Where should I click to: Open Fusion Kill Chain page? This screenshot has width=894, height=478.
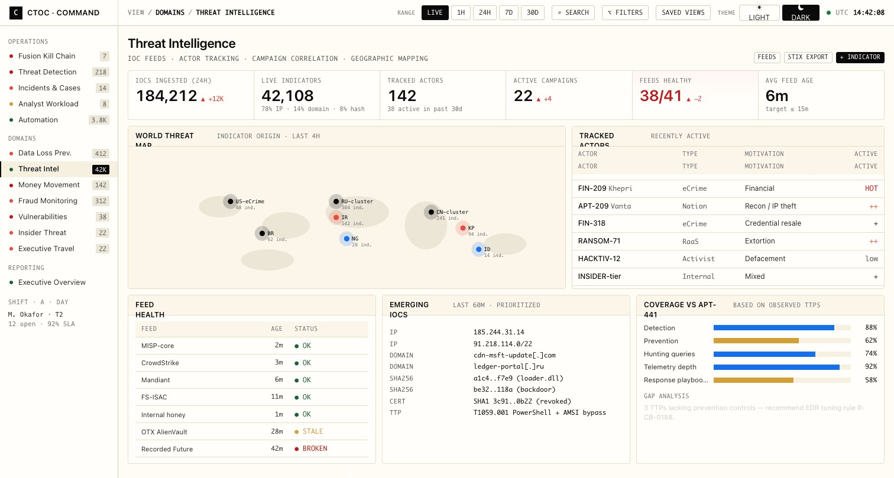(59, 56)
